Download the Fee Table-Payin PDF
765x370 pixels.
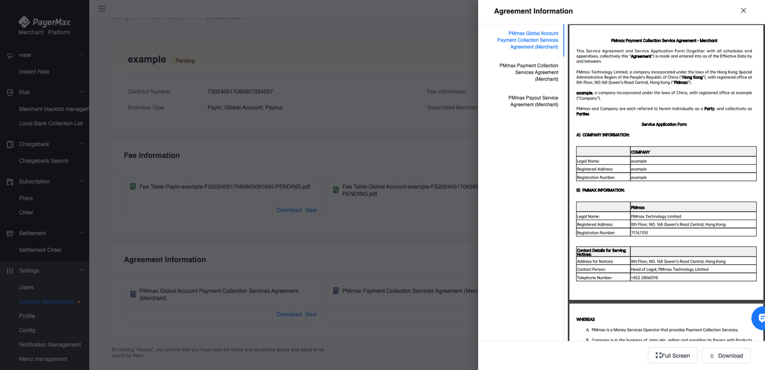[x=289, y=210]
